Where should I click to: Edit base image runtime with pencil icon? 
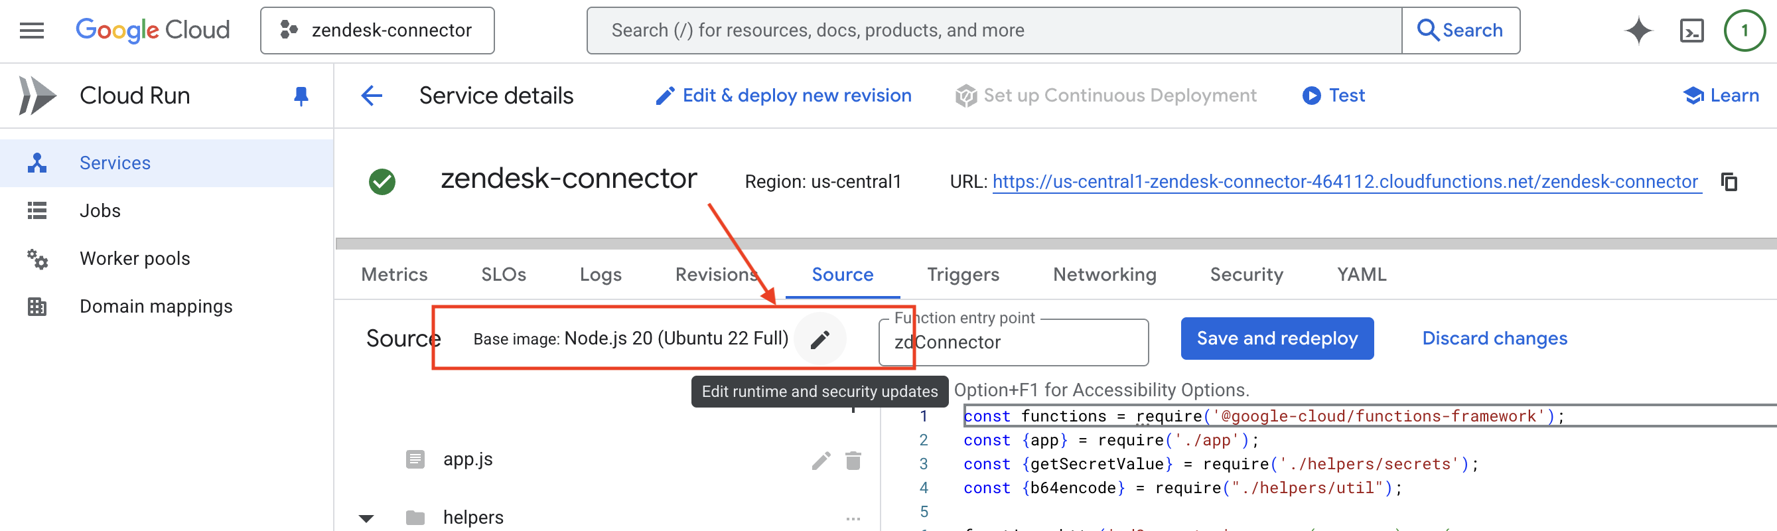click(819, 339)
